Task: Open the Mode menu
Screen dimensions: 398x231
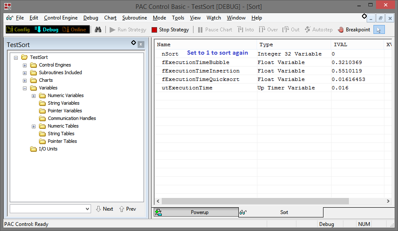Action: coord(159,18)
